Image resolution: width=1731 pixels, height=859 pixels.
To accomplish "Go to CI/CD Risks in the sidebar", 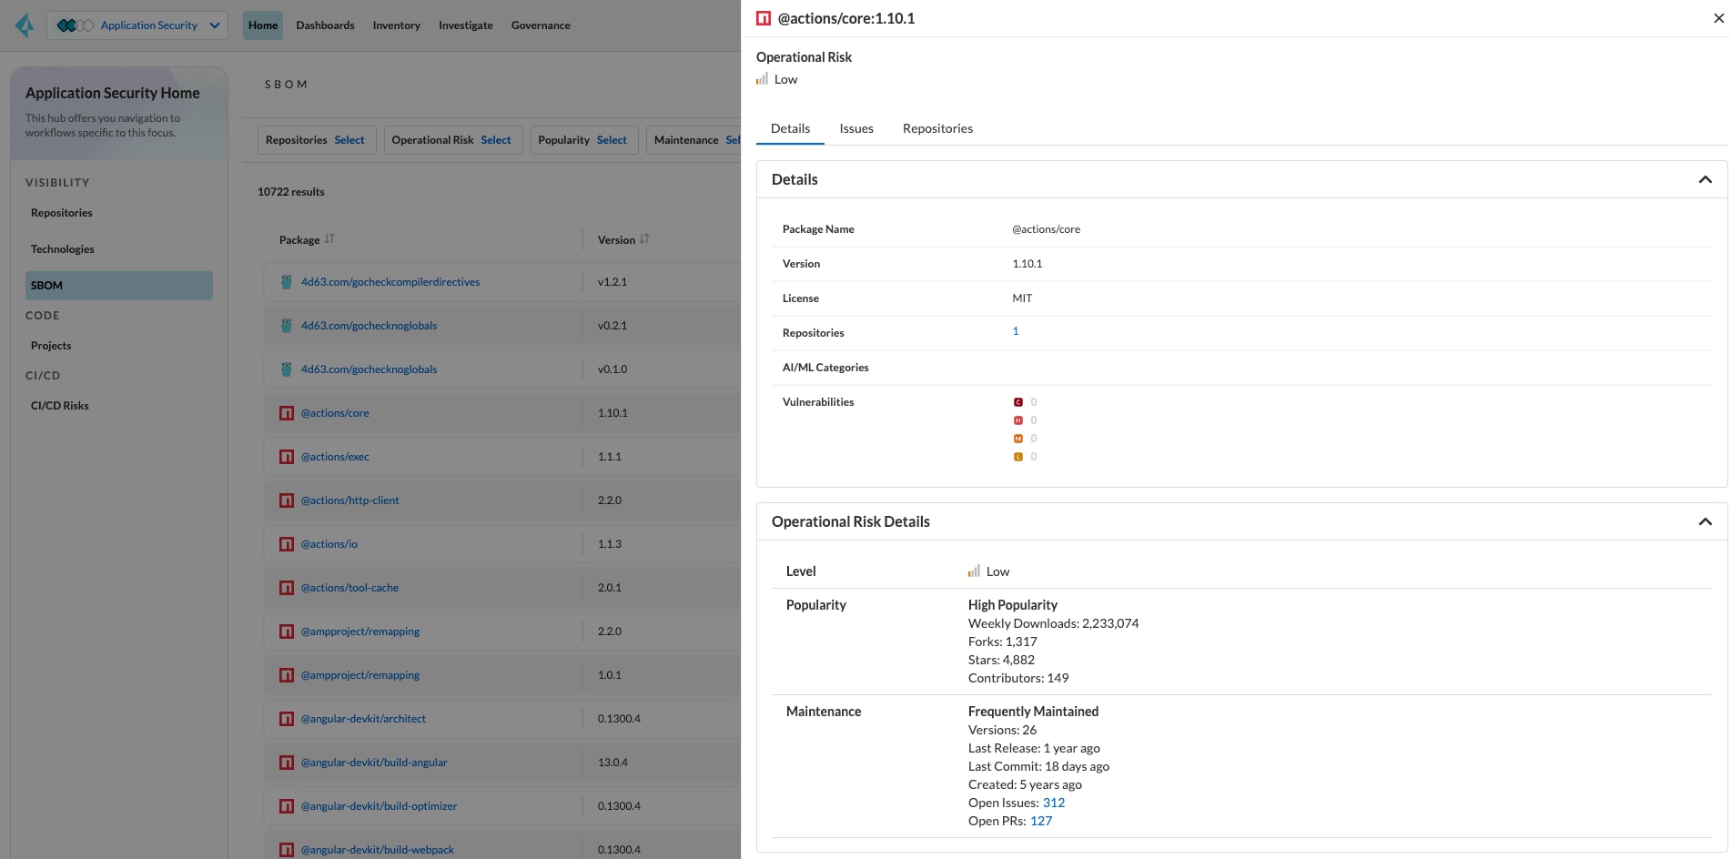I will [60, 406].
